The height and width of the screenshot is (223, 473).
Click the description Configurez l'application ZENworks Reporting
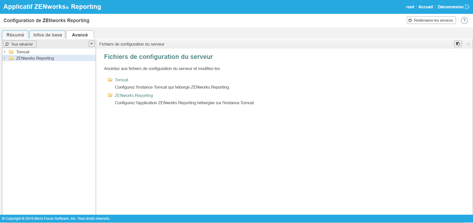(185, 103)
